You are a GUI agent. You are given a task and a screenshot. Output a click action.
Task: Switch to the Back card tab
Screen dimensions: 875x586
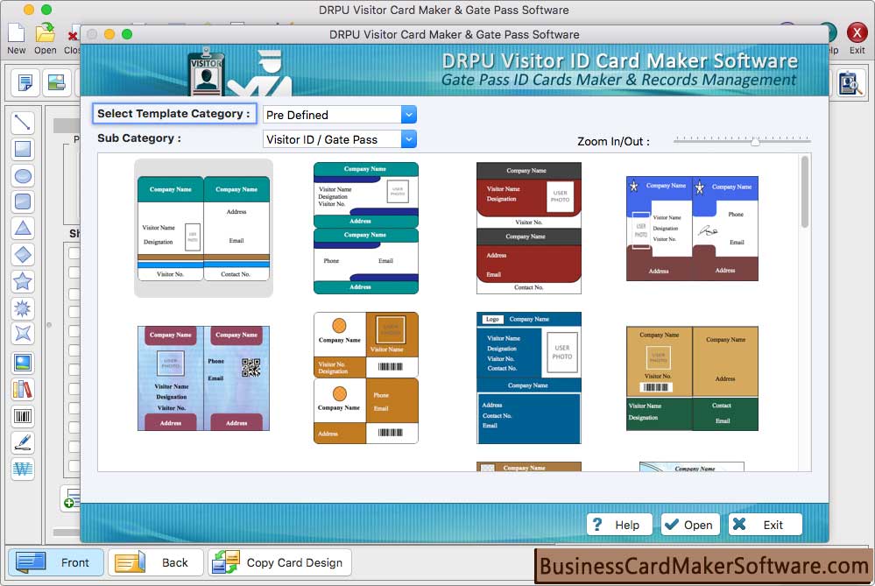tap(156, 562)
